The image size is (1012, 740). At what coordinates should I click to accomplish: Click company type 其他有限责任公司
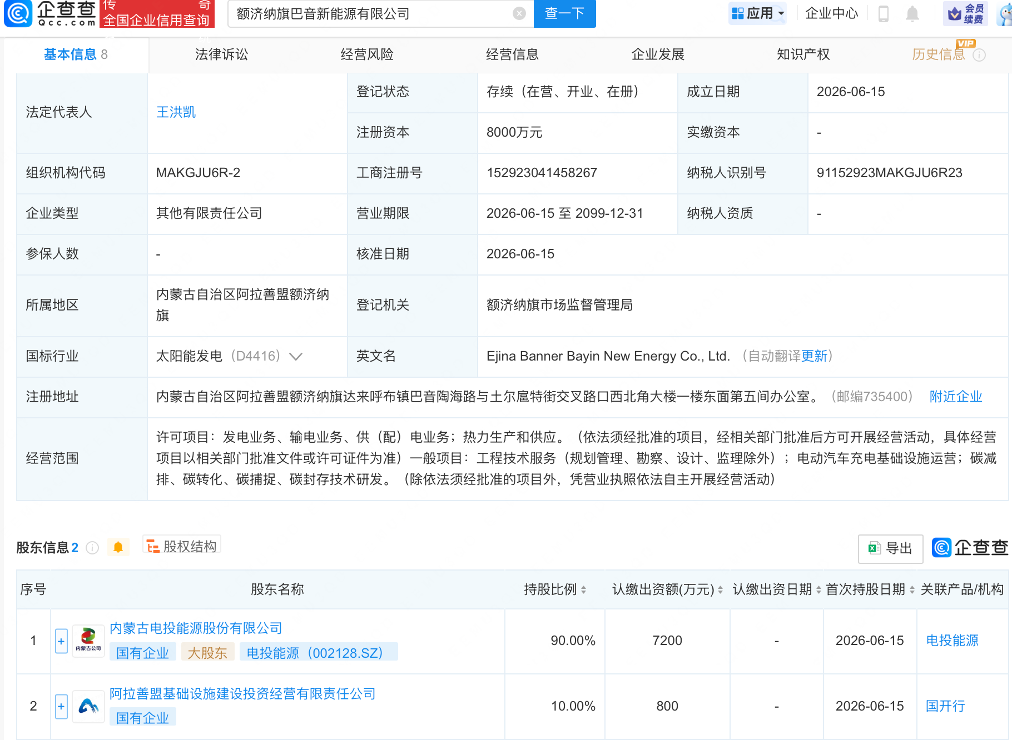click(x=209, y=213)
